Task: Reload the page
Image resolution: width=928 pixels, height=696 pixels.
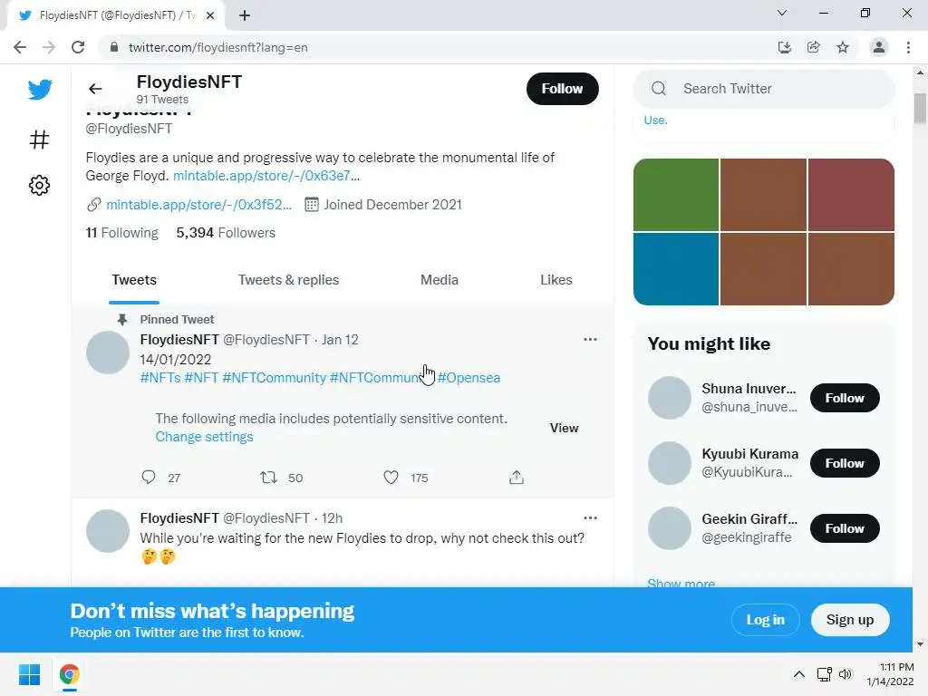Action: pos(78,47)
